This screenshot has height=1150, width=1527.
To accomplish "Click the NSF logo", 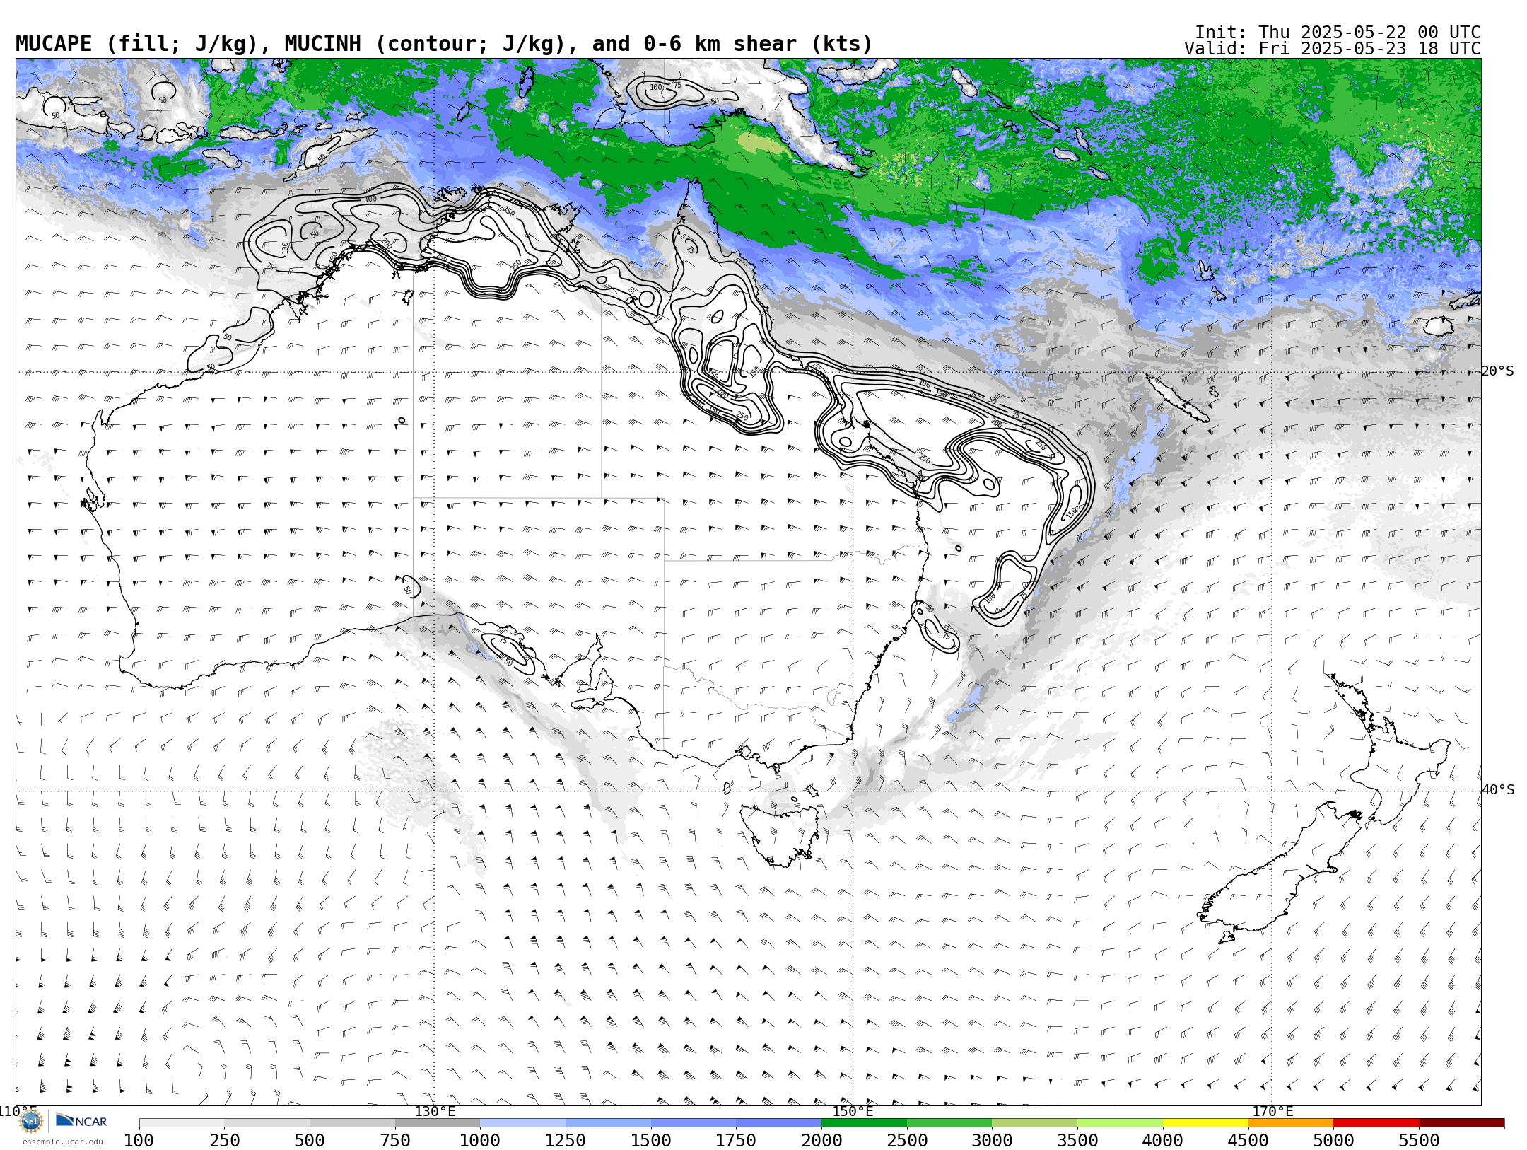I will pyautogui.click(x=31, y=1121).
